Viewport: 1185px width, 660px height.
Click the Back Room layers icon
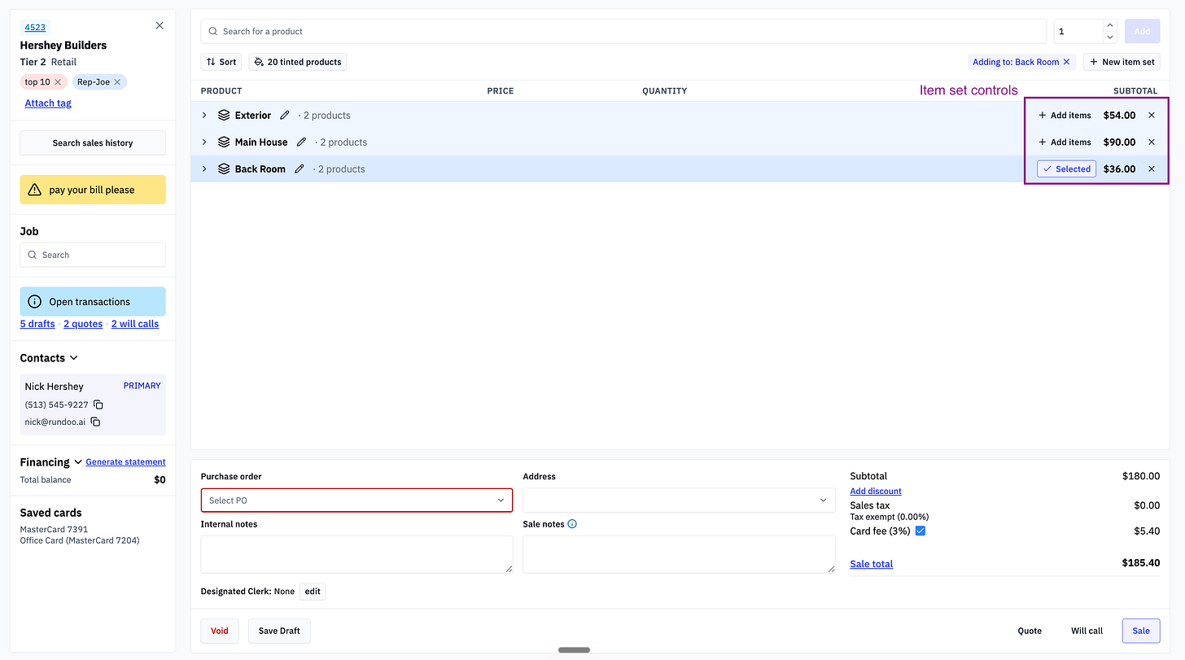pos(224,169)
